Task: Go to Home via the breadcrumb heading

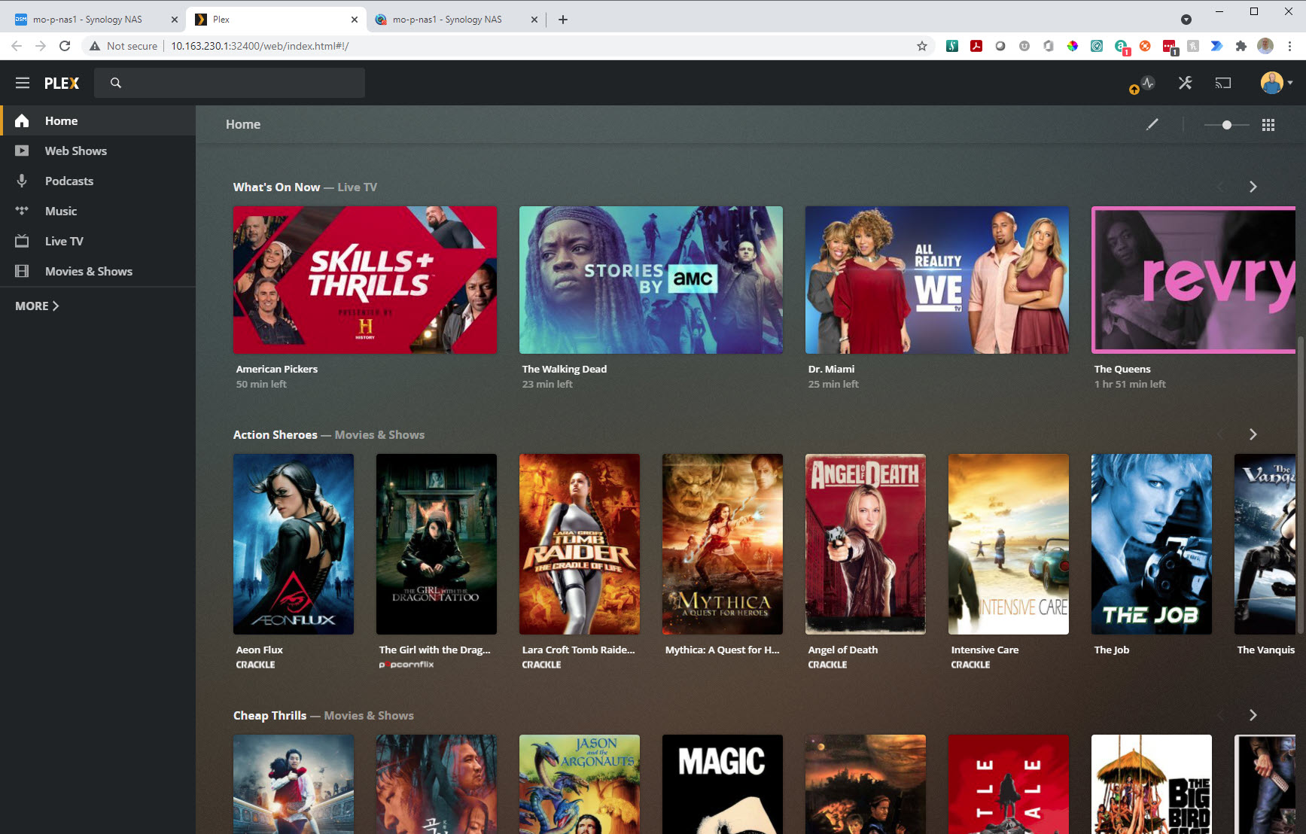Action: pyautogui.click(x=242, y=124)
